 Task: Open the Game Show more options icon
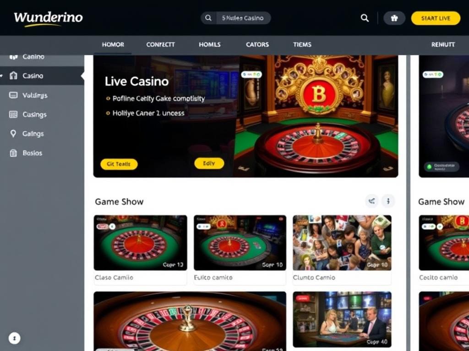coord(388,201)
